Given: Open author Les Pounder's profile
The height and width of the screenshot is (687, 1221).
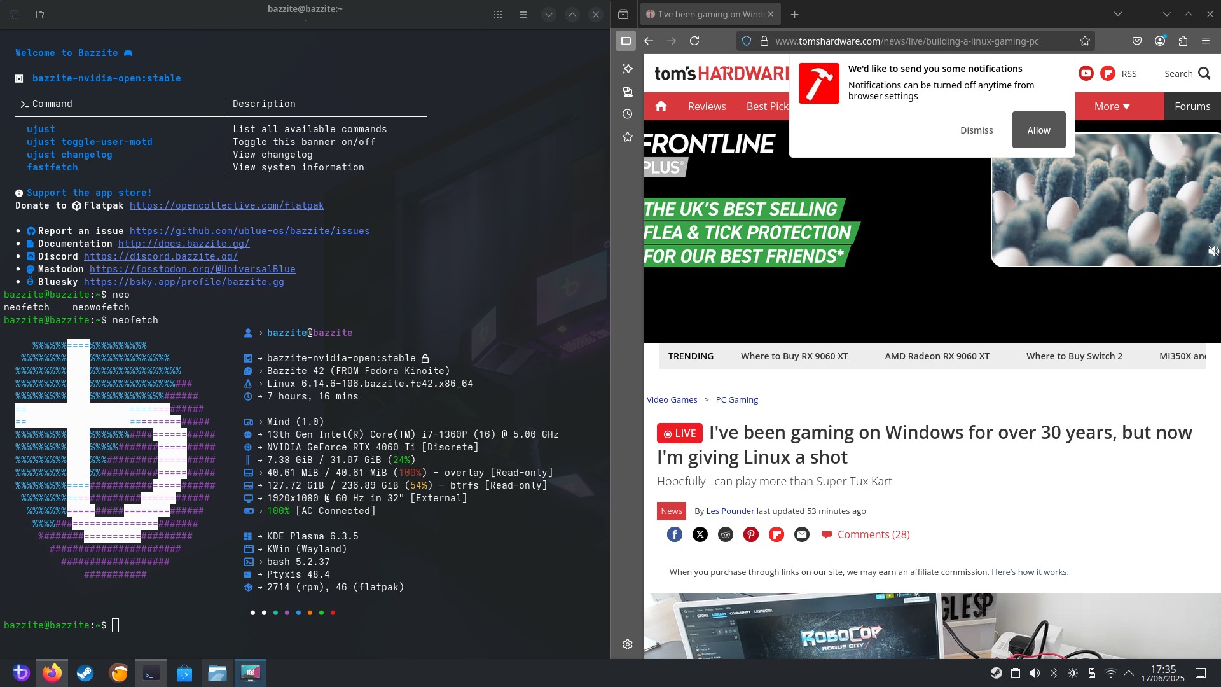Looking at the screenshot, I should click(x=730, y=511).
